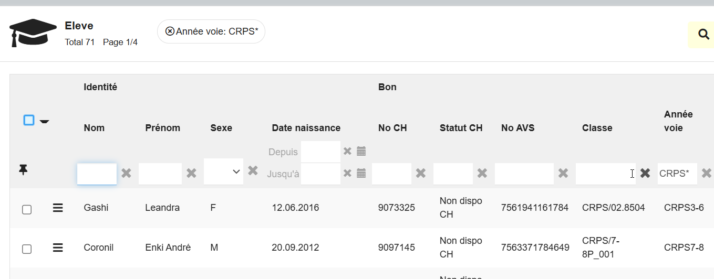Image resolution: width=714 pixels, height=279 pixels.
Task: Click the first name Enki André
Action: coord(168,248)
